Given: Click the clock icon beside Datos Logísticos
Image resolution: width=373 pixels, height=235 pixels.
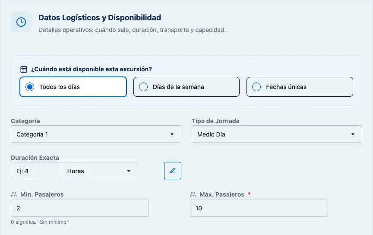Looking at the screenshot, I should [21, 22].
